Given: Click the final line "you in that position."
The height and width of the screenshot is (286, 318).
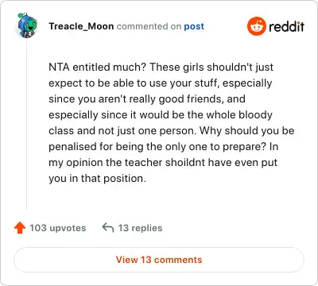Looking at the screenshot, I should pyautogui.click(x=97, y=179).
